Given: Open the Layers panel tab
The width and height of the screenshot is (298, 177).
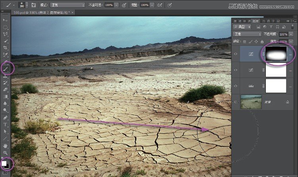Looking at the screenshot, I should pos(255,21).
